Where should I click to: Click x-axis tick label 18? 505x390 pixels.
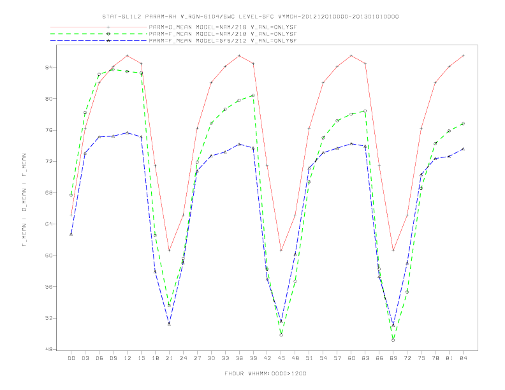point(155,358)
